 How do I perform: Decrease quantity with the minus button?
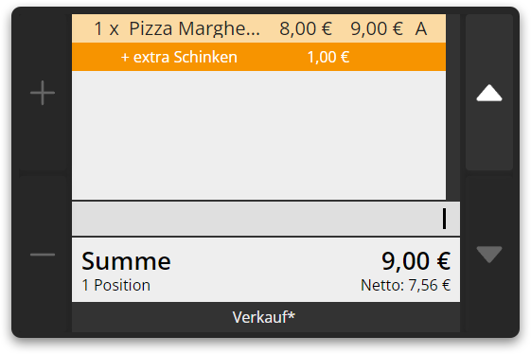[43, 254]
